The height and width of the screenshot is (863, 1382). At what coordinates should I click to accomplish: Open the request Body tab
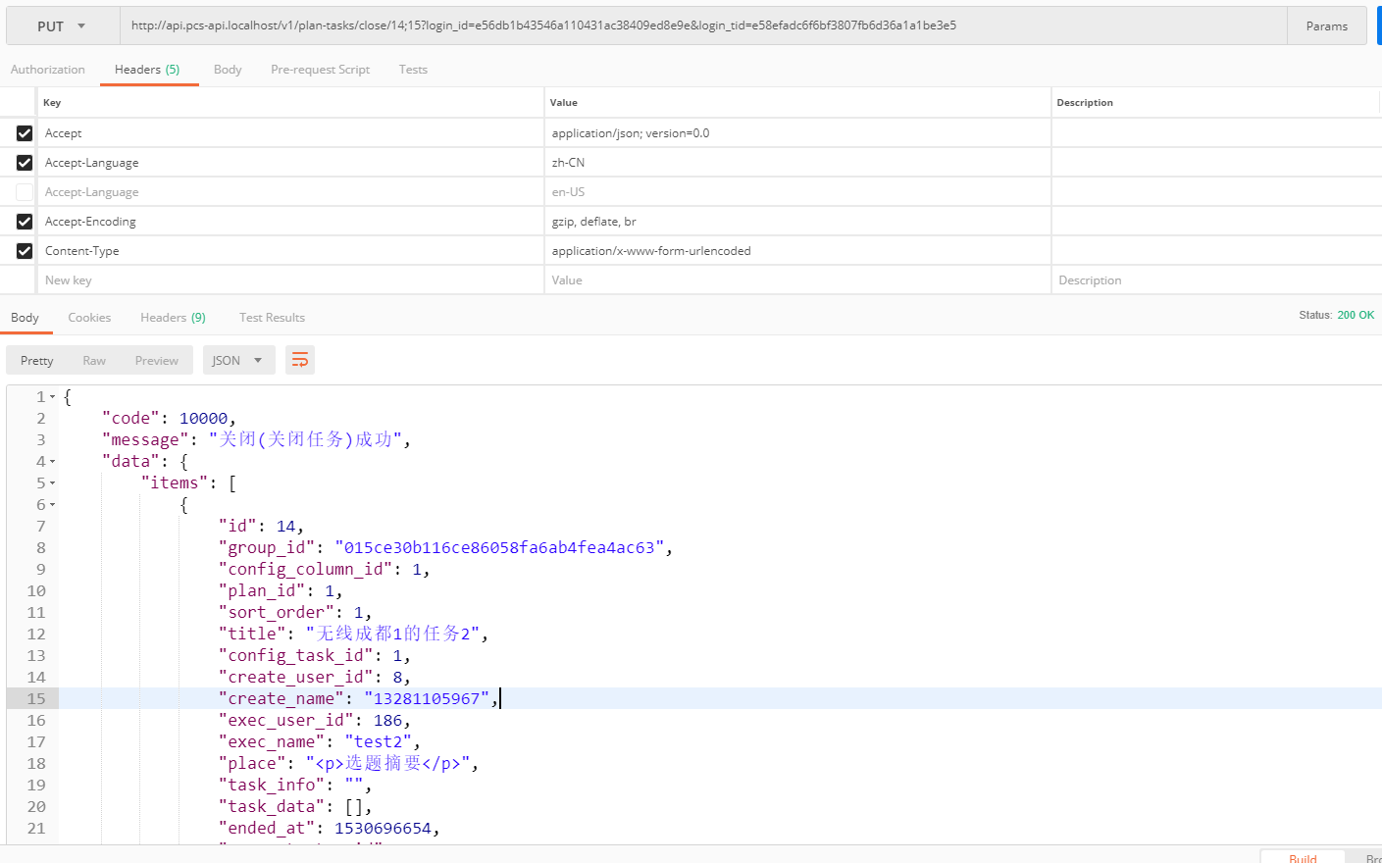[x=228, y=70]
